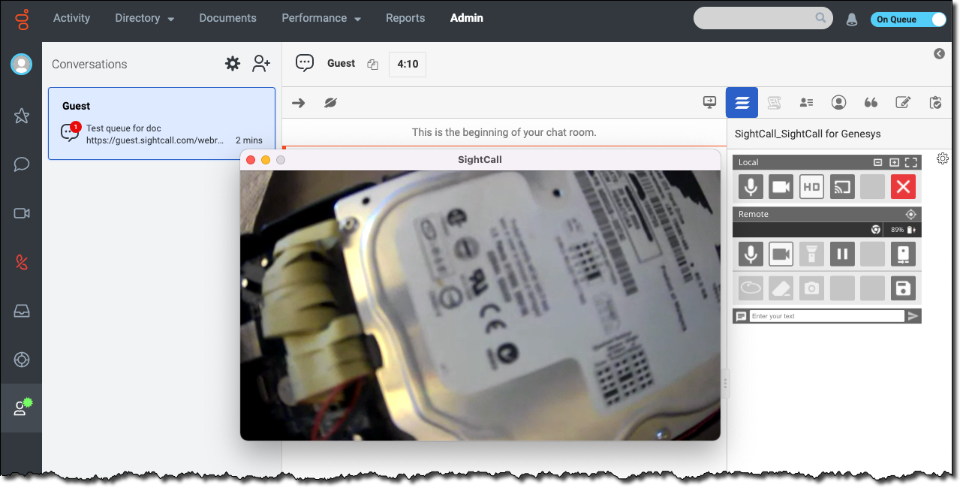
Task: Mute the Local microphone
Action: click(751, 186)
